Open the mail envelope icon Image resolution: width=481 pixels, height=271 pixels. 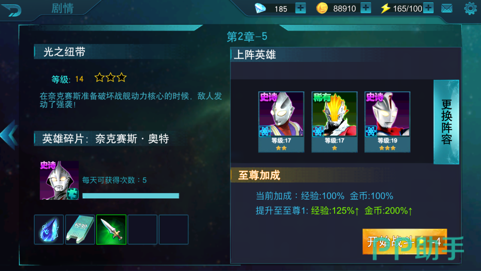click(x=447, y=9)
